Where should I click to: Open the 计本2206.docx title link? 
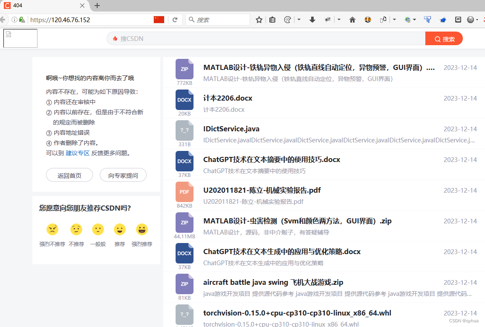(228, 98)
